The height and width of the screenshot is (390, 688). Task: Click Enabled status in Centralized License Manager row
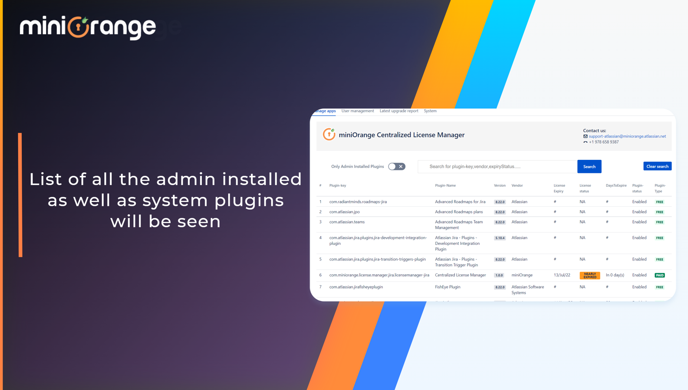(x=639, y=275)
